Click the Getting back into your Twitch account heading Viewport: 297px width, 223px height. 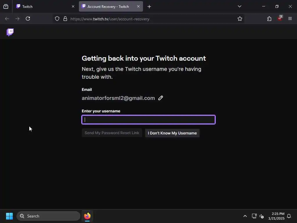(144, 58)
